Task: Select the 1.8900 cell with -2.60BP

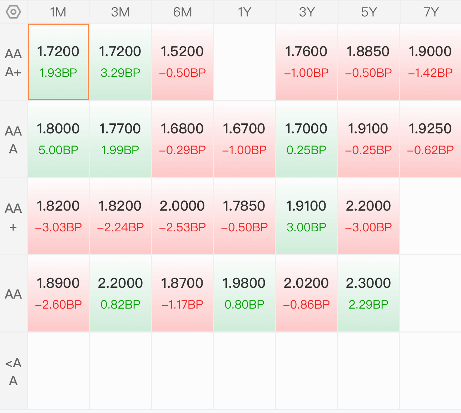Action: point(58,294)
